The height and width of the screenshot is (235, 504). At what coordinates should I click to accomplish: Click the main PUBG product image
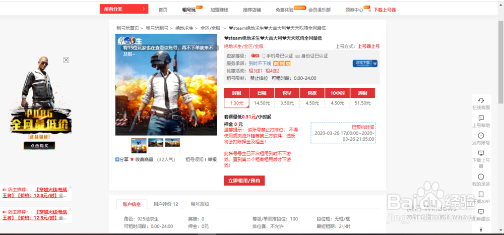[x=166, y=85]
